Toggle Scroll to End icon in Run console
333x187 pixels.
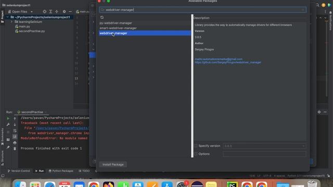pyautogui.click(x=15, y=137)
